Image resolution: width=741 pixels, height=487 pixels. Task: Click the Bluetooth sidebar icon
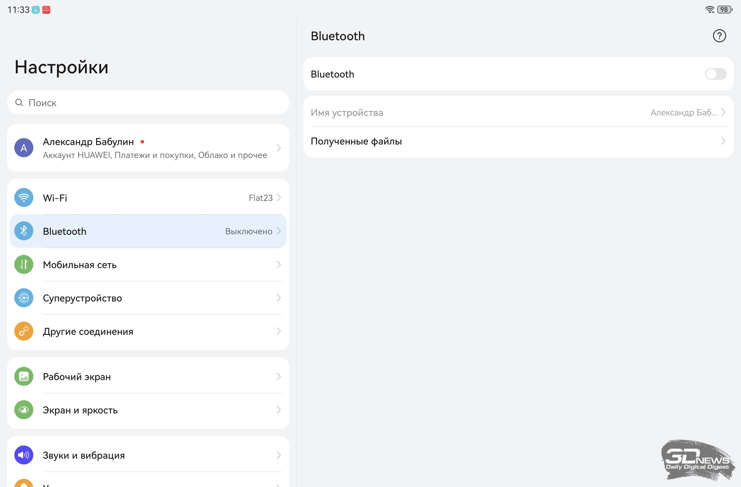coord(24,231)
